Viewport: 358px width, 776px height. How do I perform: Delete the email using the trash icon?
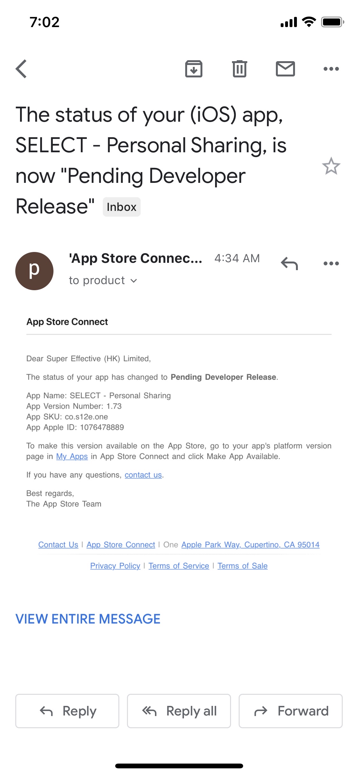coord(239,69)
